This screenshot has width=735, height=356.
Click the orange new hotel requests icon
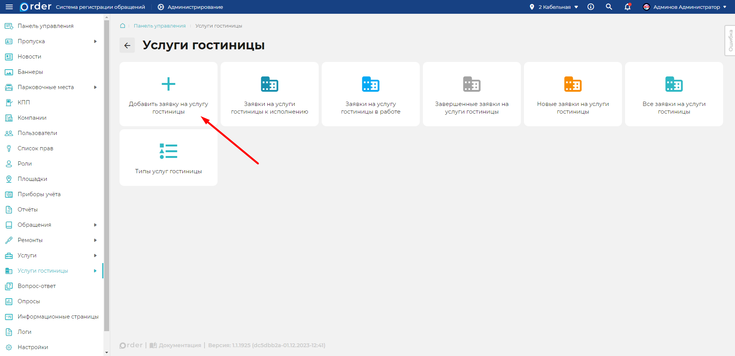[x=573, y=84]
